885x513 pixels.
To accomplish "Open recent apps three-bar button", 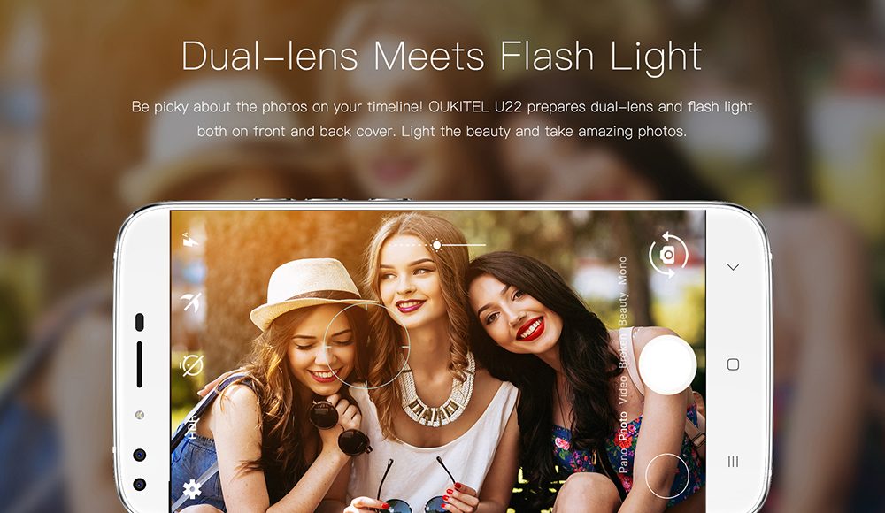I will point(733,462).
